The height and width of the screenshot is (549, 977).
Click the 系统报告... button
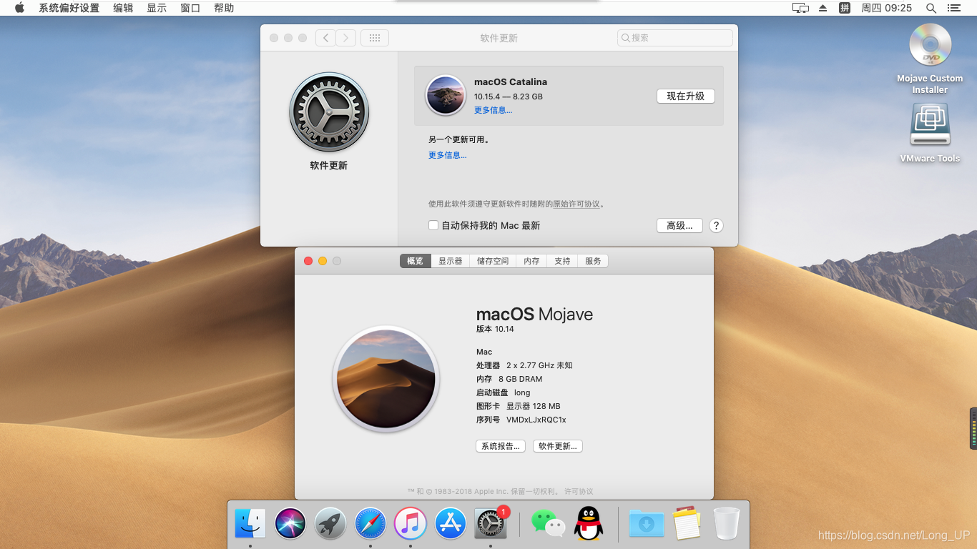[501, 446]
